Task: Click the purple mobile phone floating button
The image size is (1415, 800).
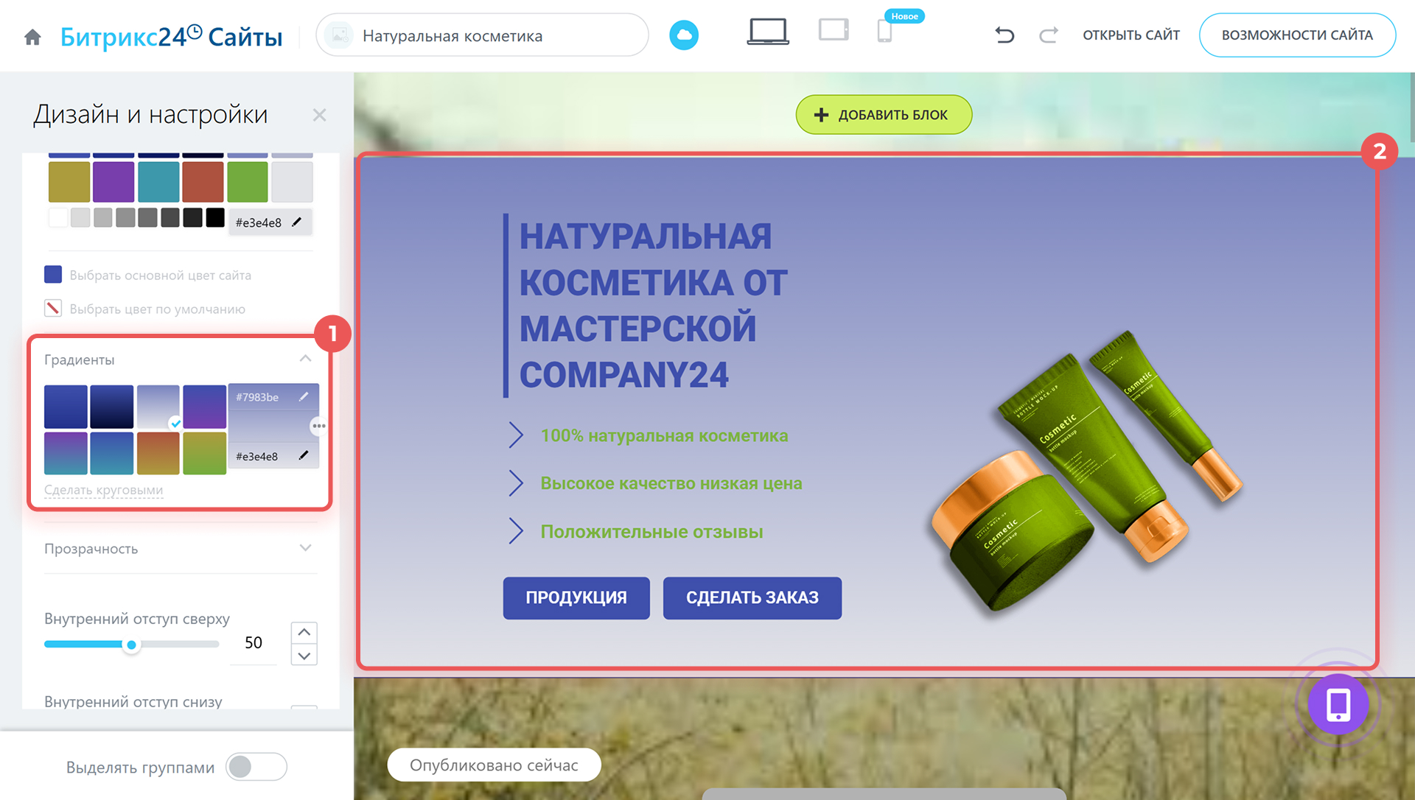Action: (x=1338, y=704)
